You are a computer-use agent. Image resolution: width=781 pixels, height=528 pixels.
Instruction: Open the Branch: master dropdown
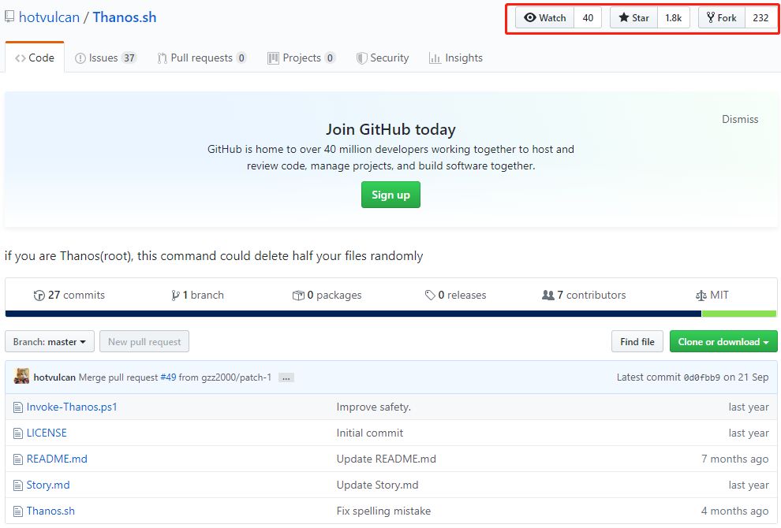click(50, 341)
